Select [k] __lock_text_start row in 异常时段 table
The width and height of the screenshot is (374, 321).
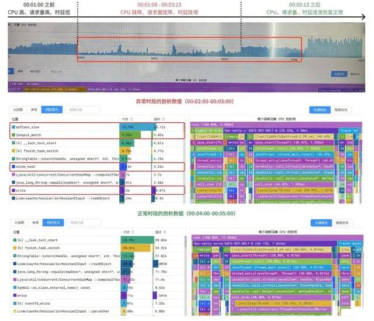coord(97,143)
